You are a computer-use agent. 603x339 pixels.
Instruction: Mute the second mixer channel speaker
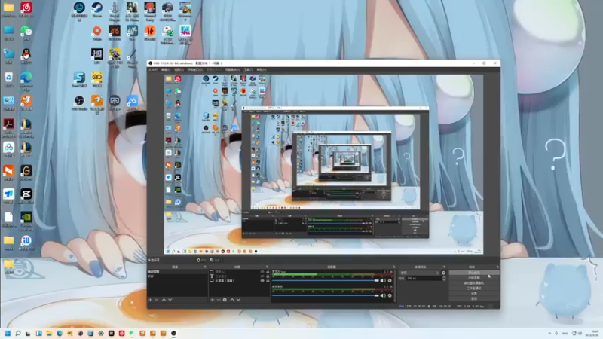click(383, 295)
